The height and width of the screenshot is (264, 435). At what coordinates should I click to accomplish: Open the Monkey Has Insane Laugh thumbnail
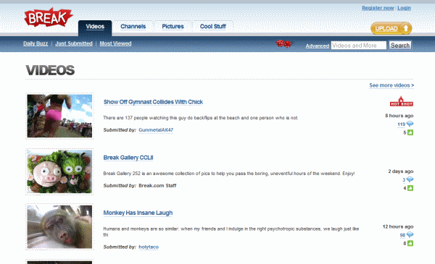(59, 227)
